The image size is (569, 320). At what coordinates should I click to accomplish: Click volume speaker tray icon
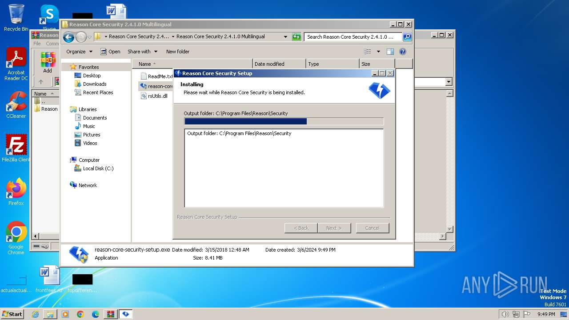[x=505, y=314]
